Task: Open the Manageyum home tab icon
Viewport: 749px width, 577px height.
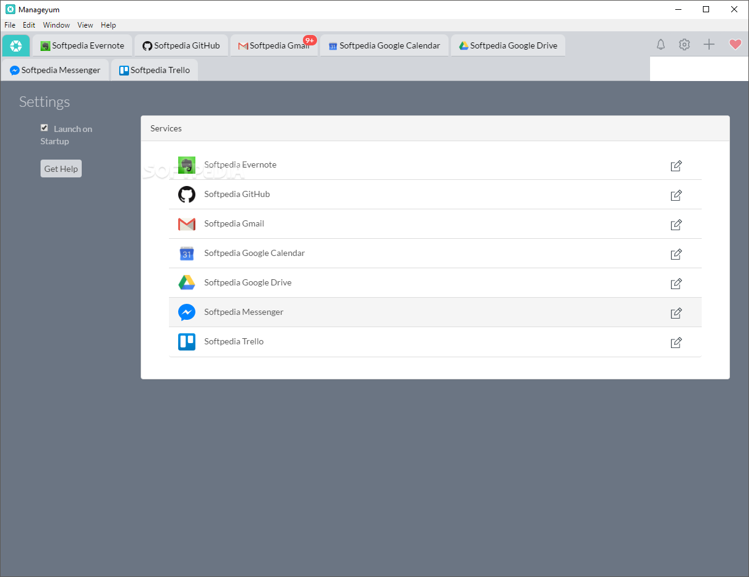Action: 16,45
